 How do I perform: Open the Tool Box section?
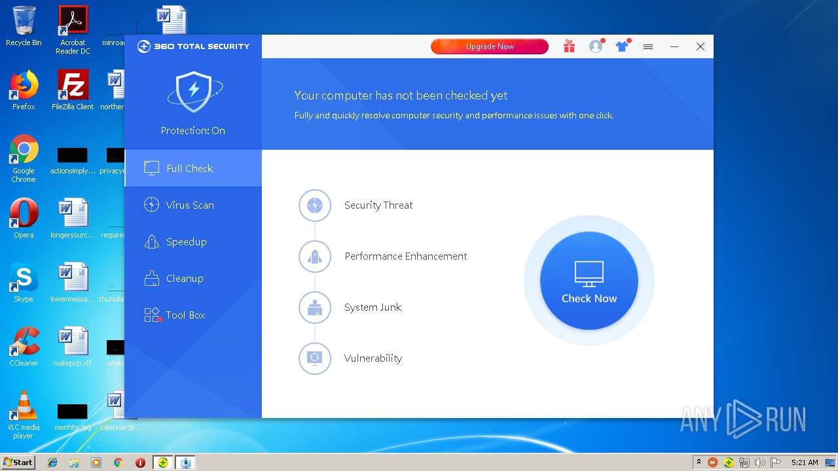pos(193,315)
